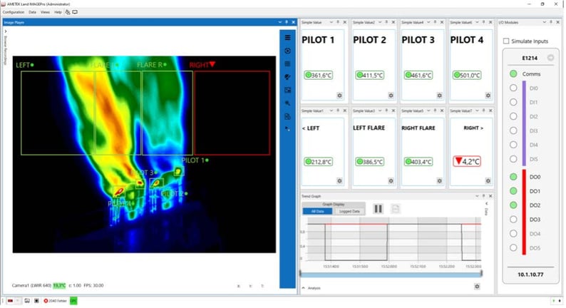Toggle the DI0 input indicator

coord(513,88)
